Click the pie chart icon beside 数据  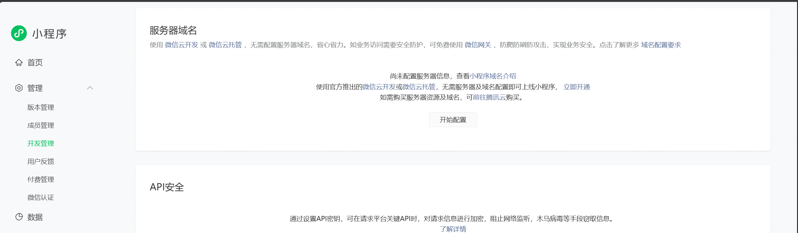[x=19, y=217]
